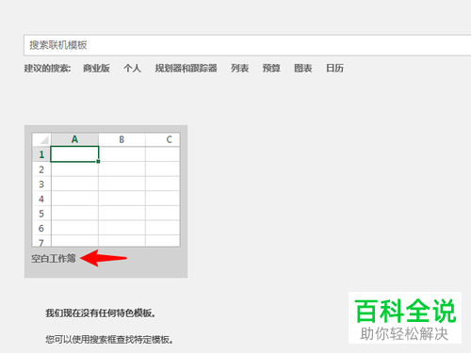Pick the 图表 suggested search

tap(303, 68)
